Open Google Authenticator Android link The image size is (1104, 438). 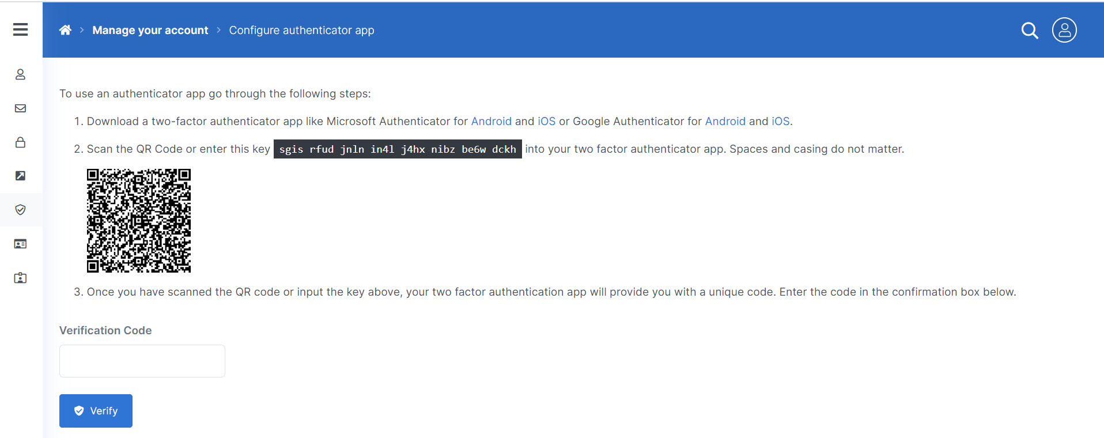[725, 121]
